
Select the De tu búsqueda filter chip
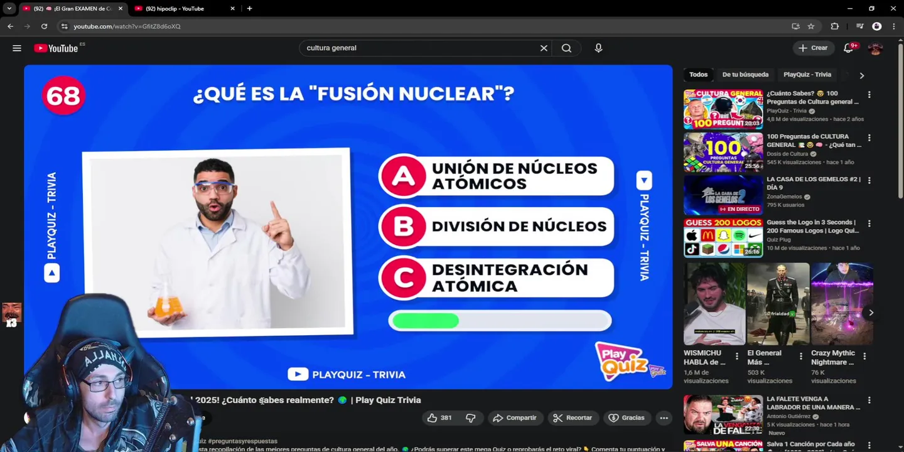click(x=745, y=75)
